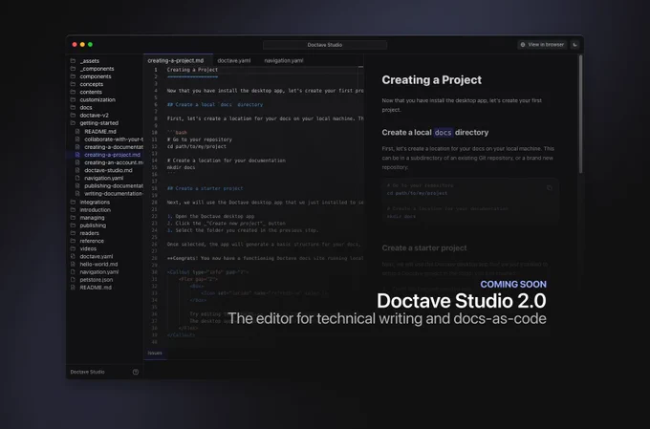Click 'Create a local docs directory' heading
The image size is (650, 429).
pos(435,132)
